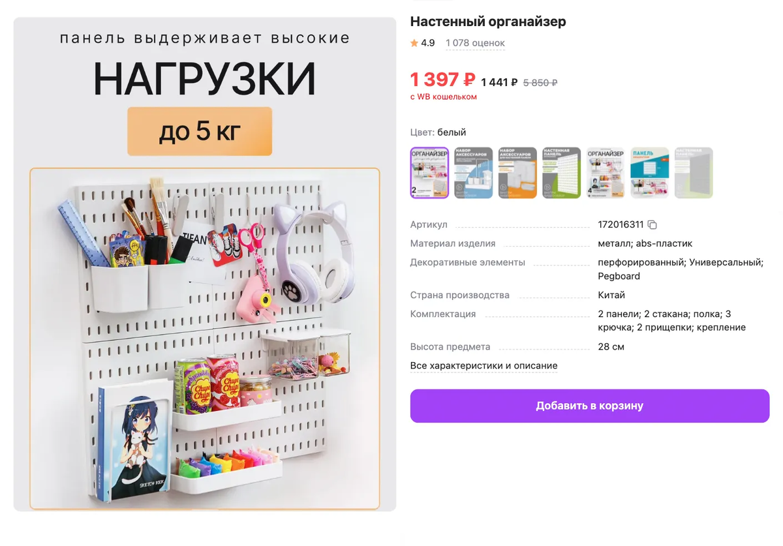Click the 4.9 rating value

(427, 43)
